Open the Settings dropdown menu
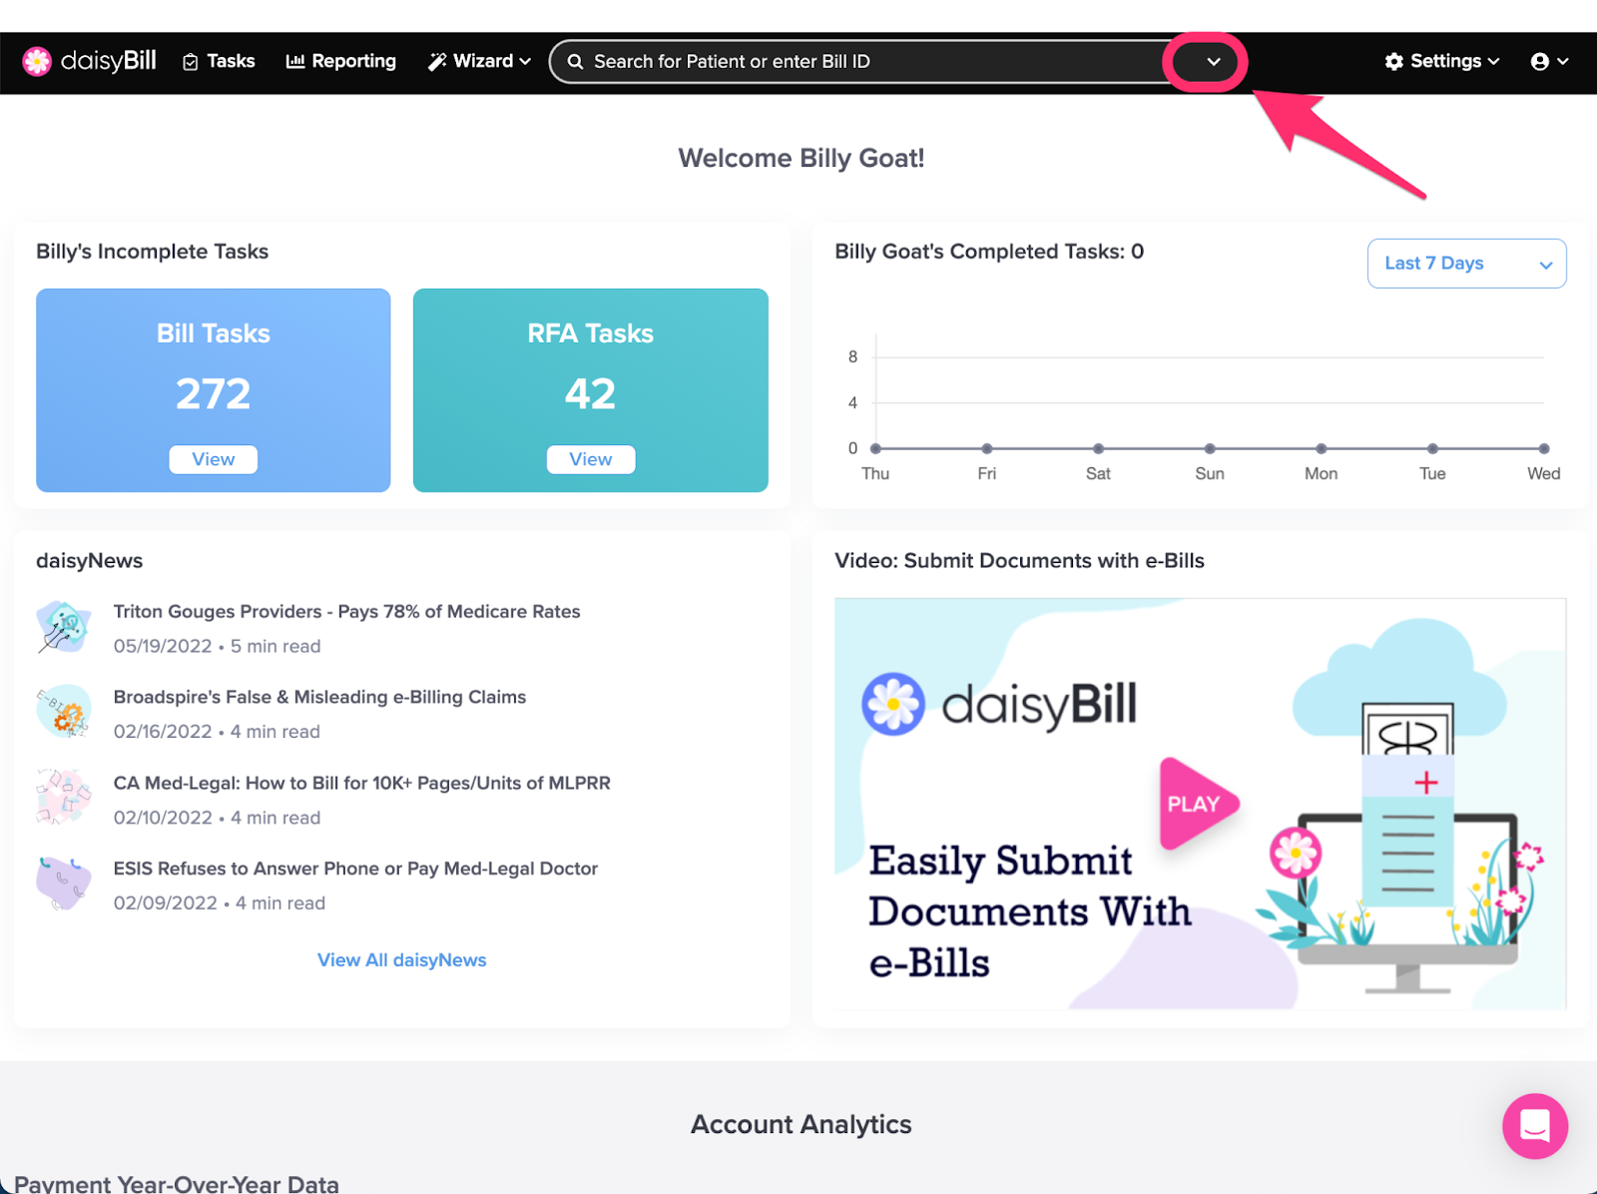The height and width of the screenshot is (1194, 1597). click(1442, 61)
